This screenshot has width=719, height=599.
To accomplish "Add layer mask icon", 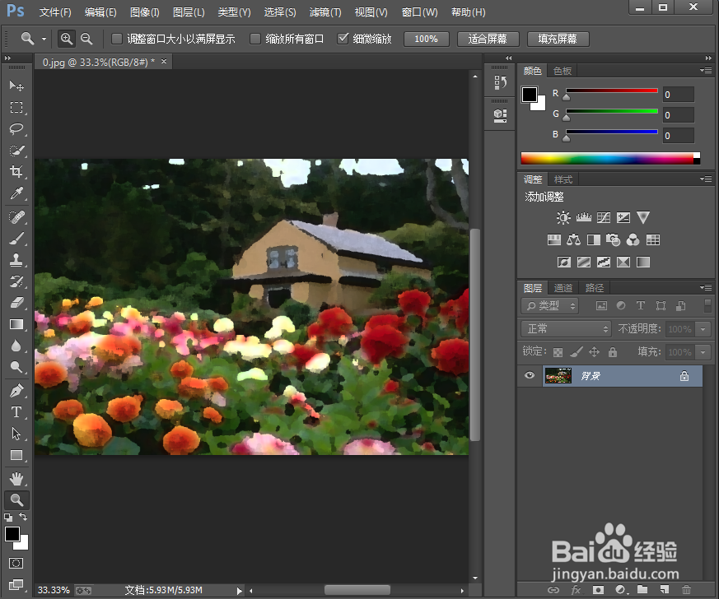I will pos(598,590).
